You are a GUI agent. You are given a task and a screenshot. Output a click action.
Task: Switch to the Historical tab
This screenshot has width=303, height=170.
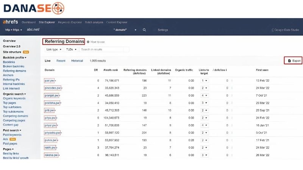point(77,61)
